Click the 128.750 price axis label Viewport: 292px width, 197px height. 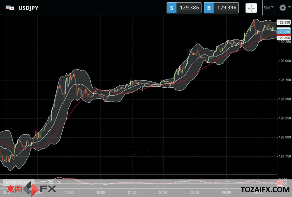click(285, 80)
